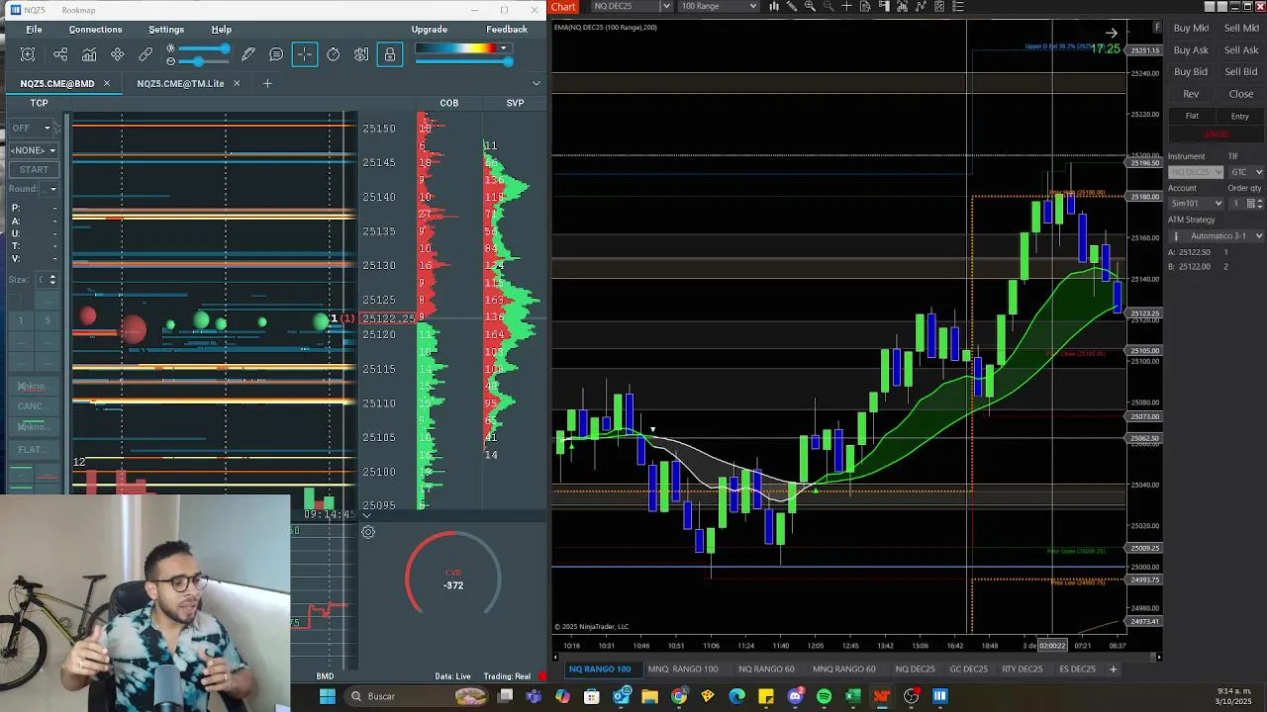This screenshot has width=1267, height=712.
Task: Open the OFF dropdown in TCP panel
Action: pyautogui.click(x=33, y=128)
